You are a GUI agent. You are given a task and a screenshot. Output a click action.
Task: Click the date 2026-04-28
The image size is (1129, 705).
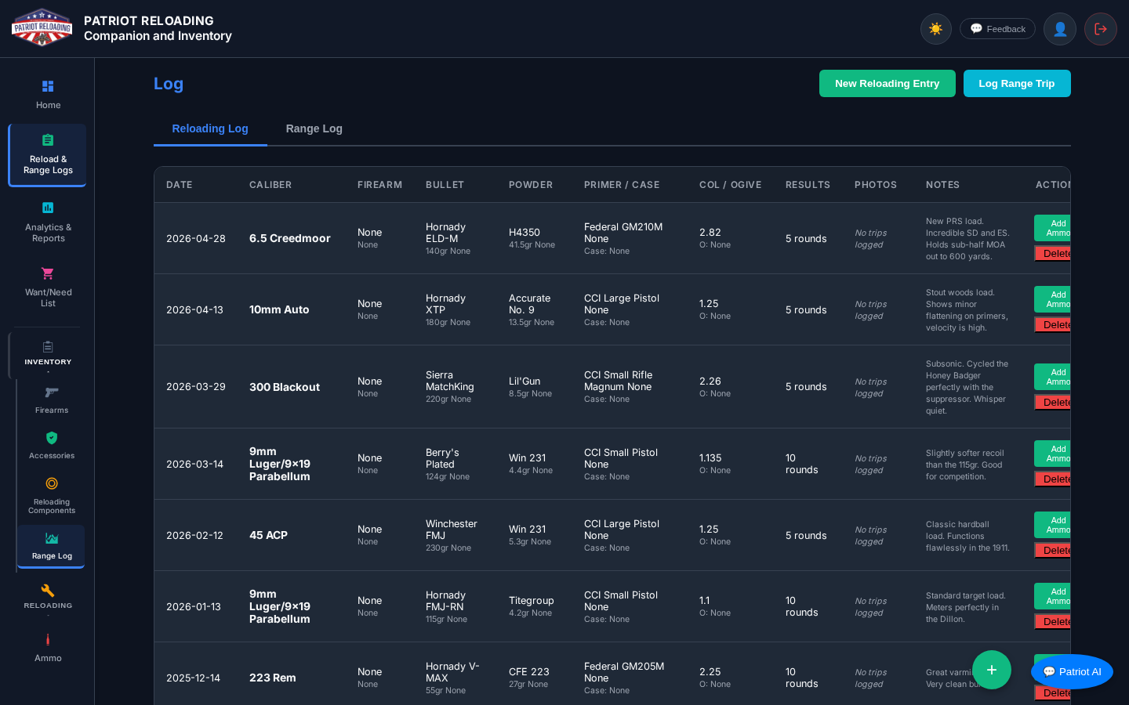pyautogui.click(x=196, y=238)
